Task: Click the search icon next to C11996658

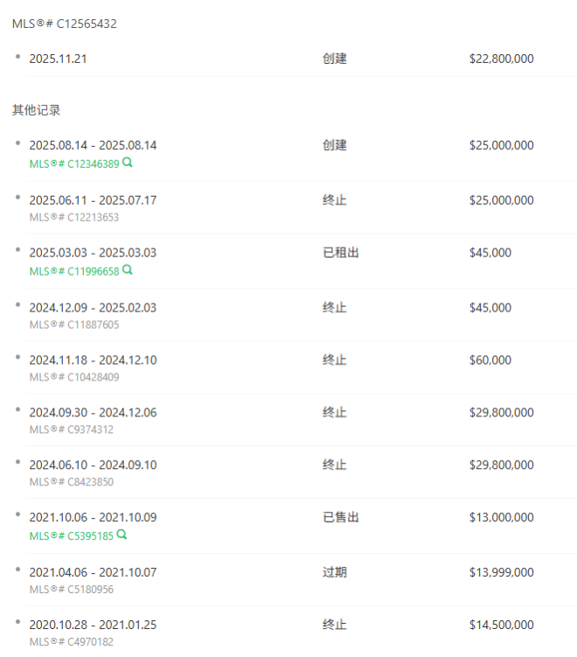Action: [128, 270]
